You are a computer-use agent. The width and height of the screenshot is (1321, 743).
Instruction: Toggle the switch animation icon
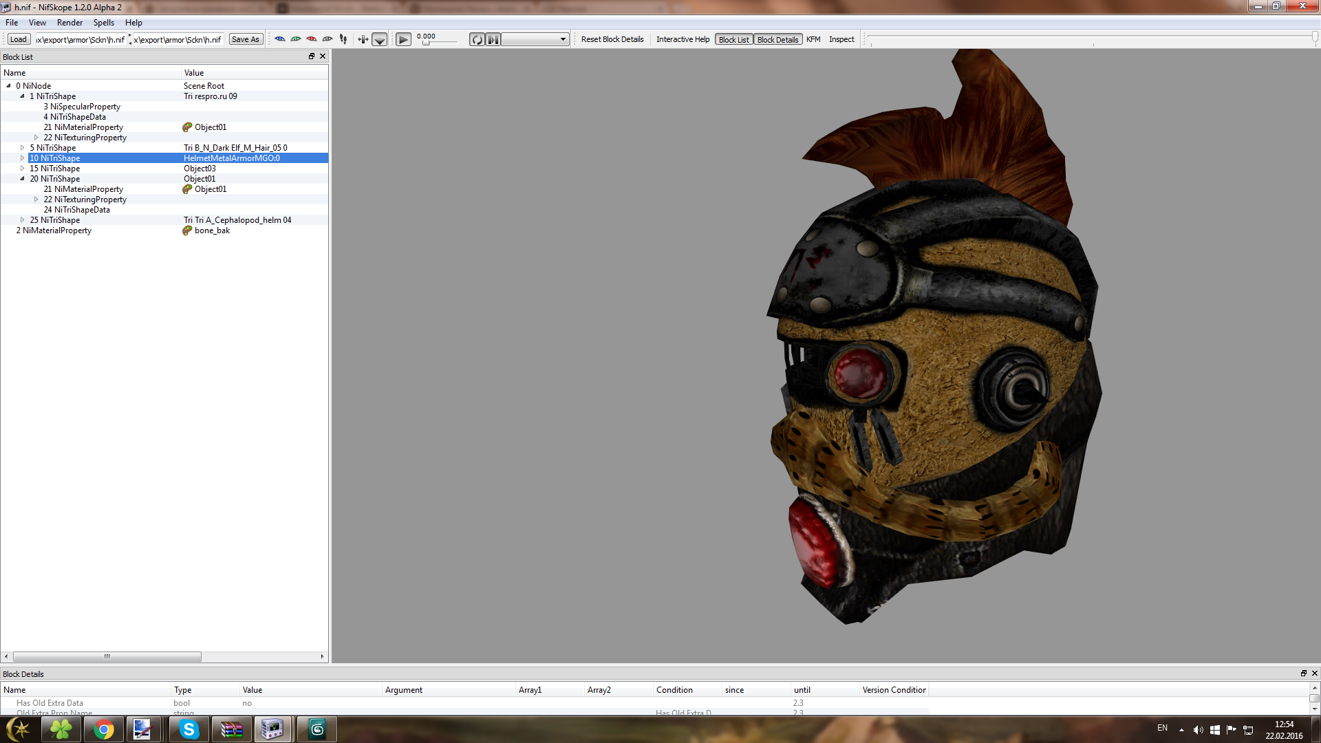[x=493, y=39]
